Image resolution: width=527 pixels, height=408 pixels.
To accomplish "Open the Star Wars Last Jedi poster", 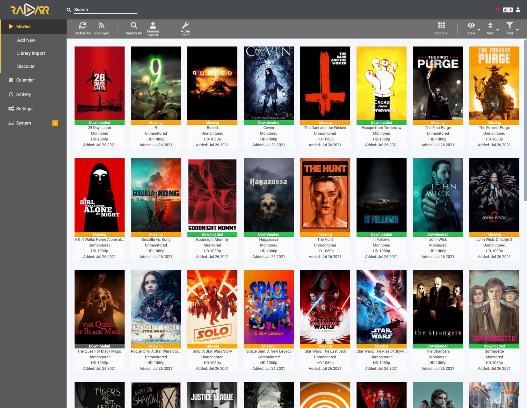I will click(x=325, y=307).
